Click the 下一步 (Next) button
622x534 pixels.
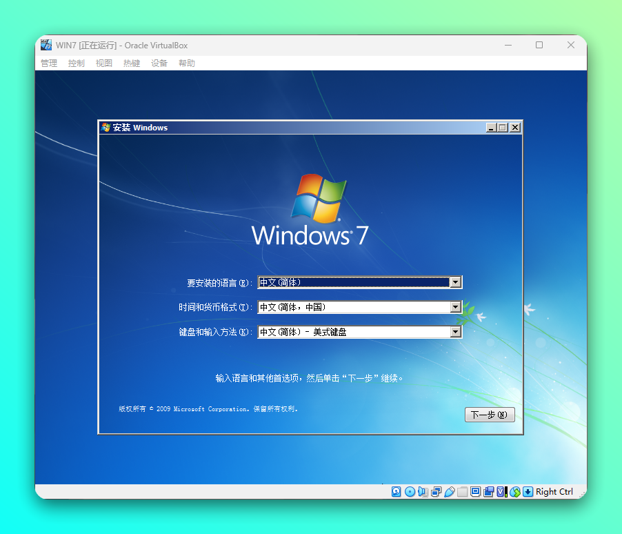tap(490, 415)
